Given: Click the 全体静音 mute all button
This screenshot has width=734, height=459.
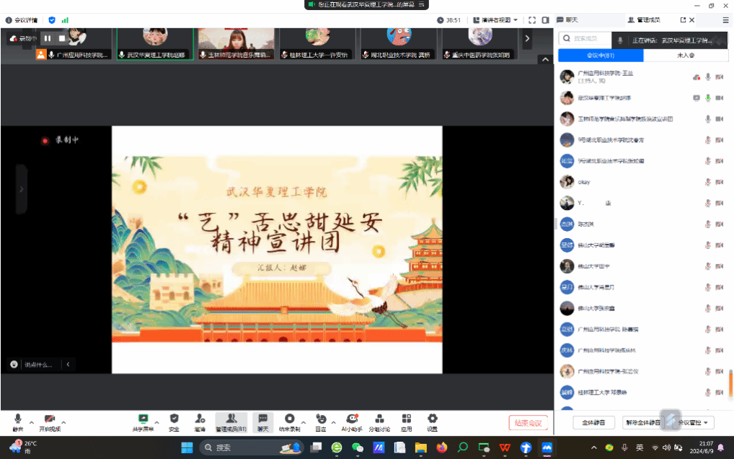Looking at the screenshot, I should click(x=593, y=422).
